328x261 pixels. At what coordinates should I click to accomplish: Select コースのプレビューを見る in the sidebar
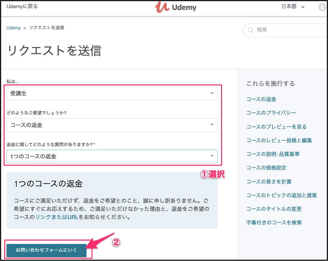(x=276, y=127)
